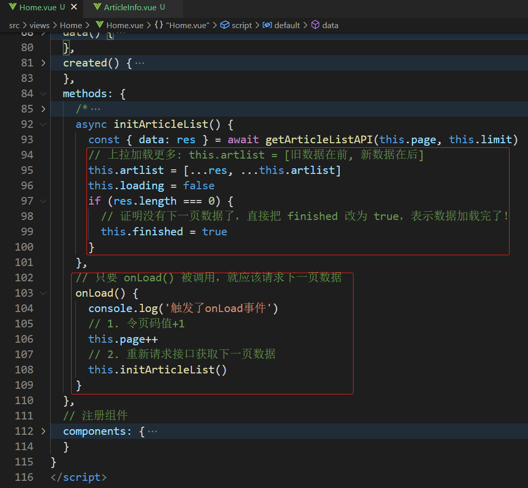Click the 'methods: {' line
The height and width of the screenshot is (488, 528).
94,94
